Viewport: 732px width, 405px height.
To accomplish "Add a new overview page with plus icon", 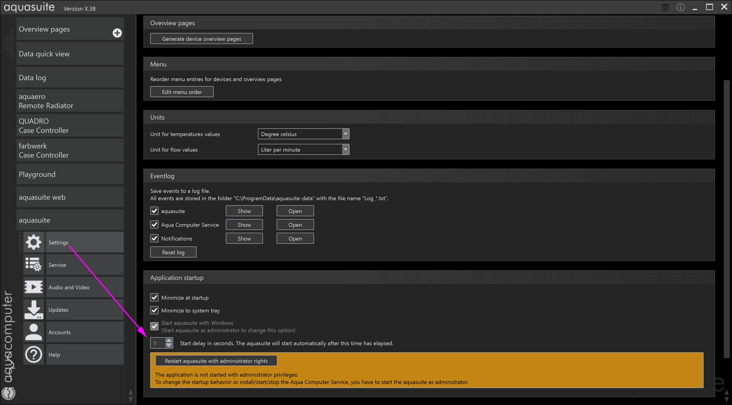I will (x=117, y=33).
